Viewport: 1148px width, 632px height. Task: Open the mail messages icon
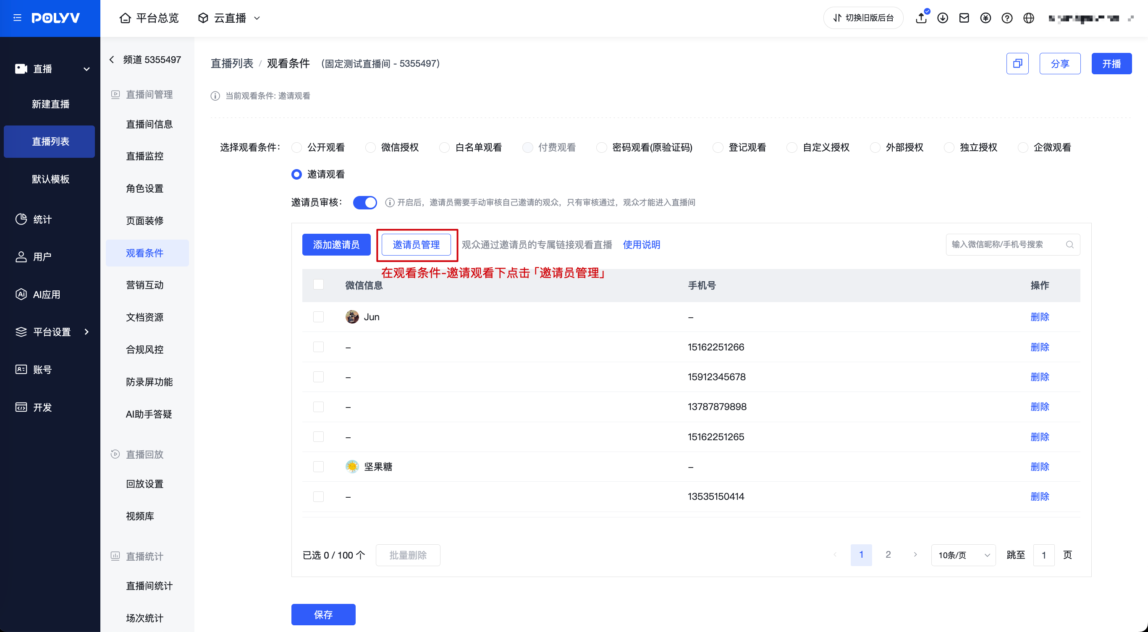pos(964,18)
